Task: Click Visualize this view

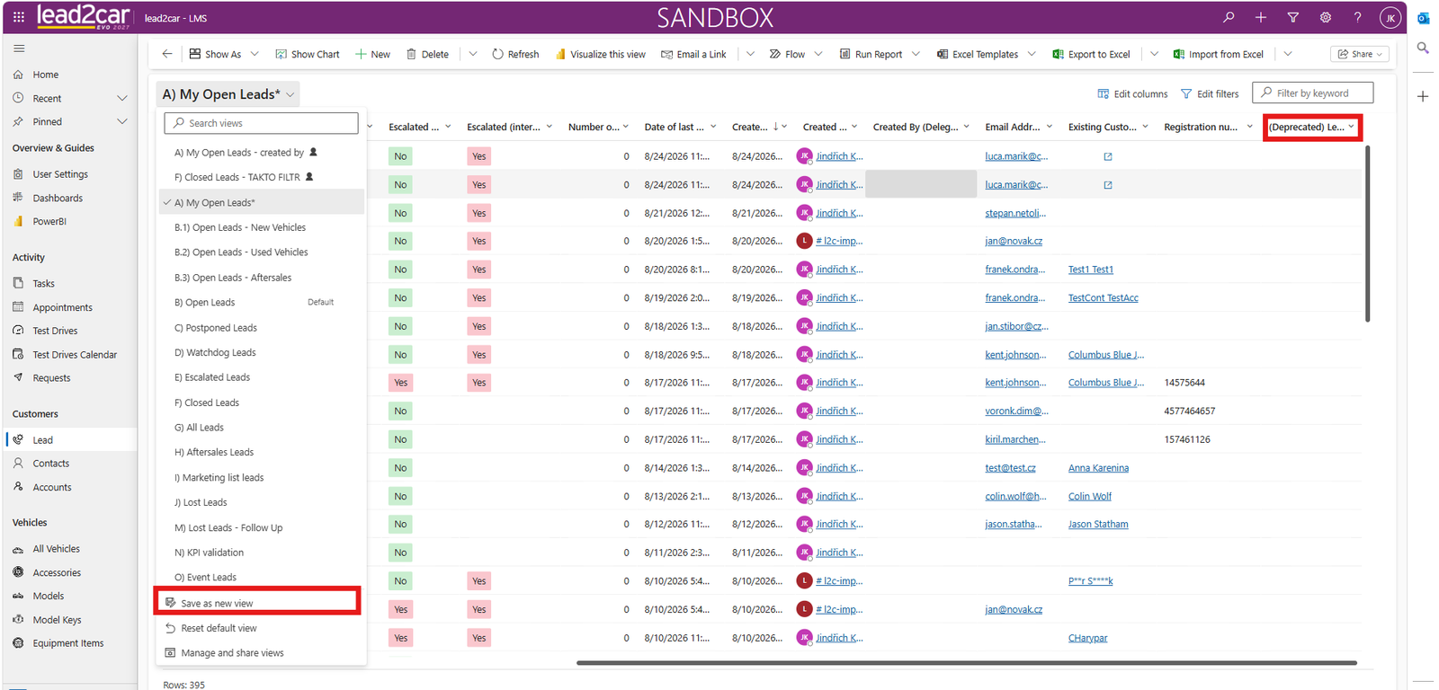Action: (x=601, y=54)
